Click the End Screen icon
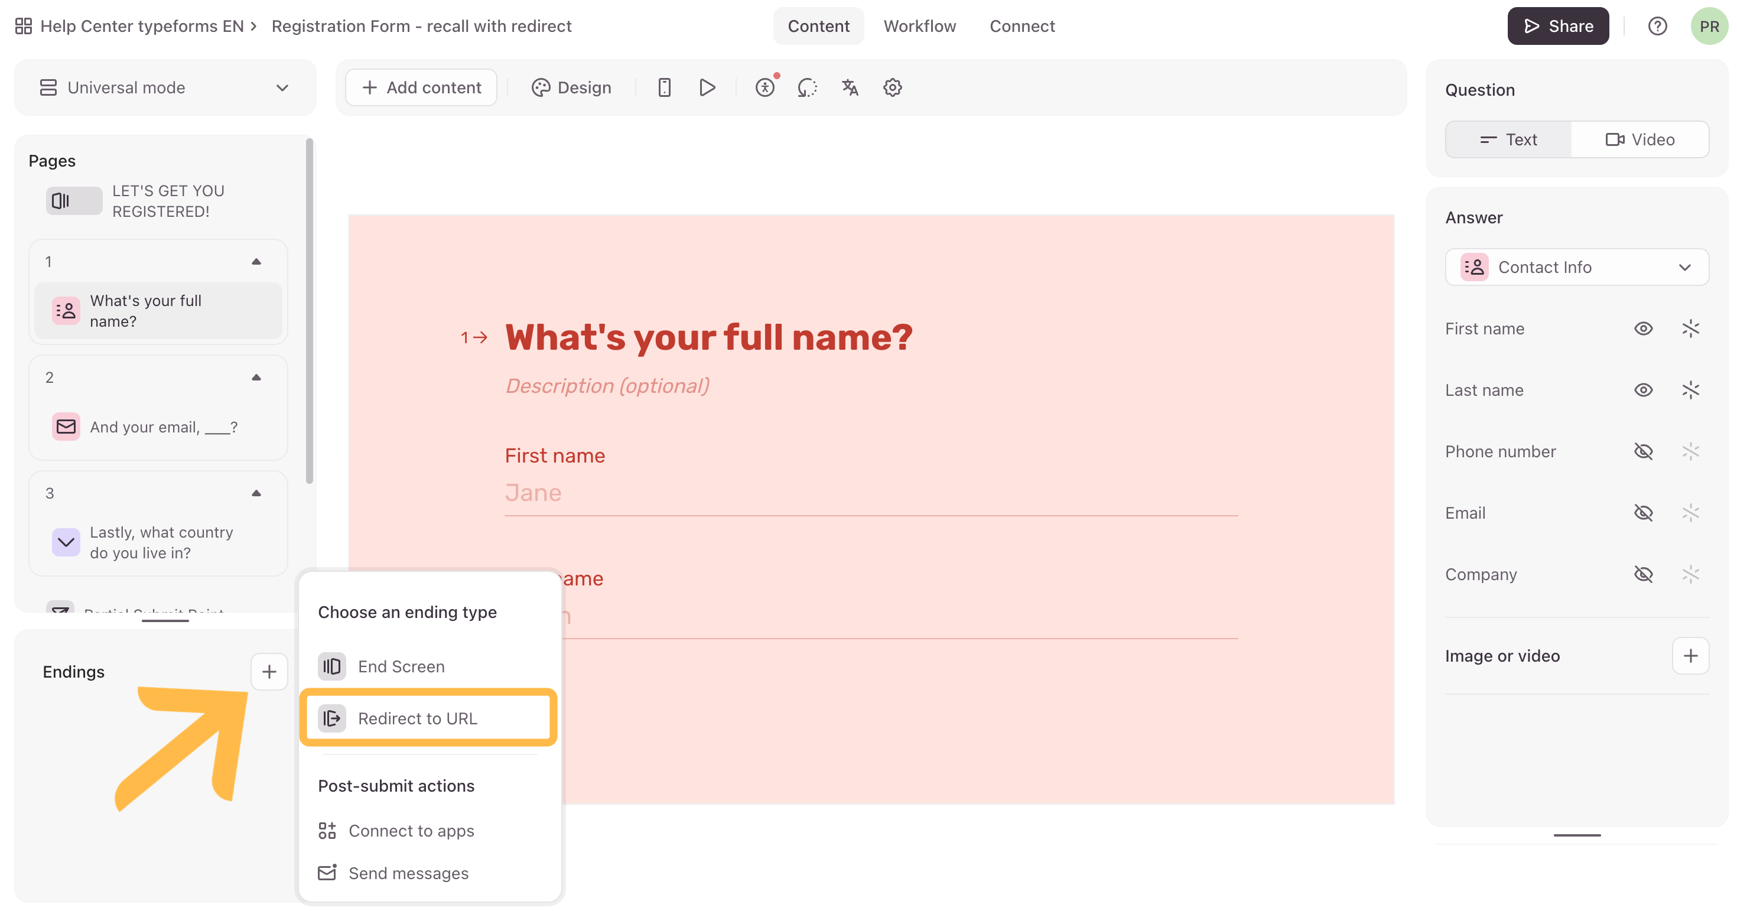The height and width of the screenshot is (911, 1737). point(332,667)
